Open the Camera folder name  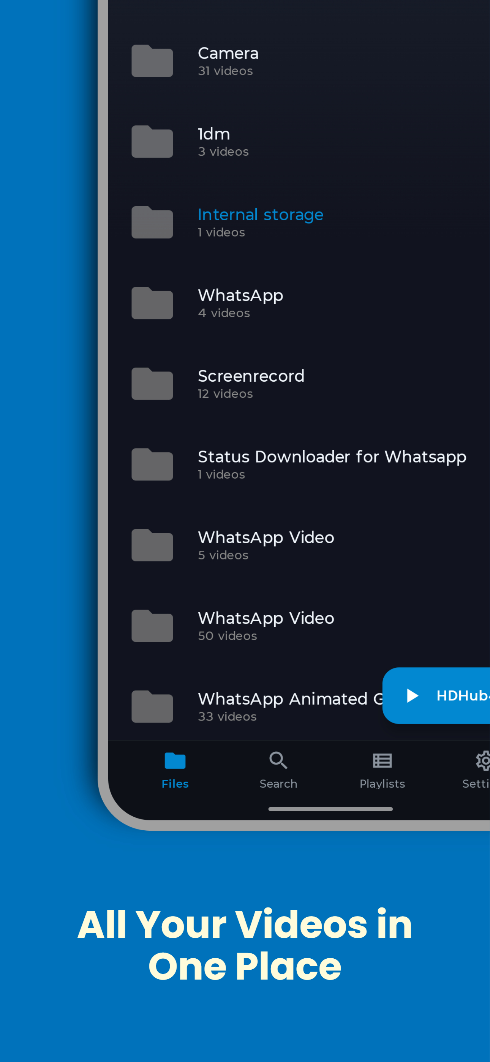[228, 53]
